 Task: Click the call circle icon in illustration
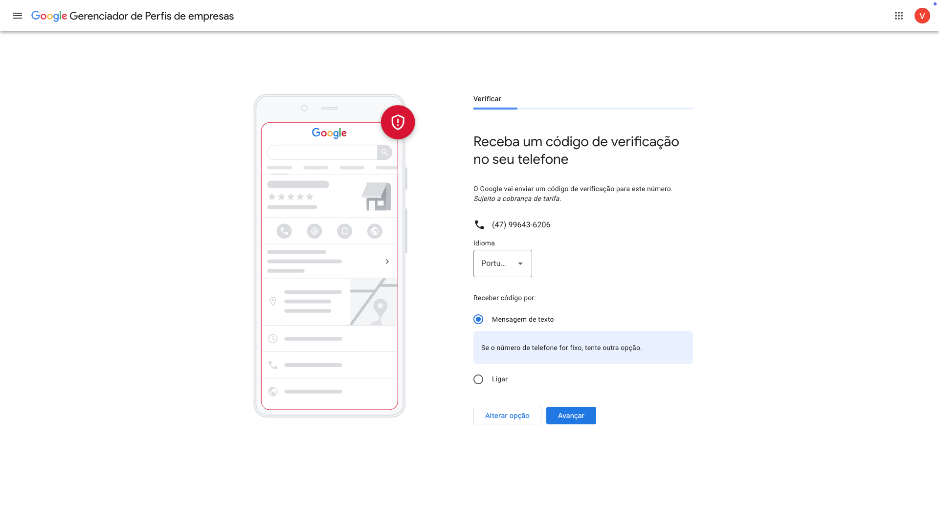click(x=284, y=231)
